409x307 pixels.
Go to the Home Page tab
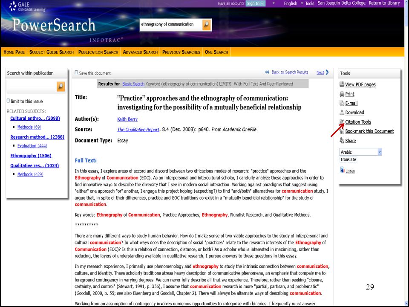[x=14, y=52]
